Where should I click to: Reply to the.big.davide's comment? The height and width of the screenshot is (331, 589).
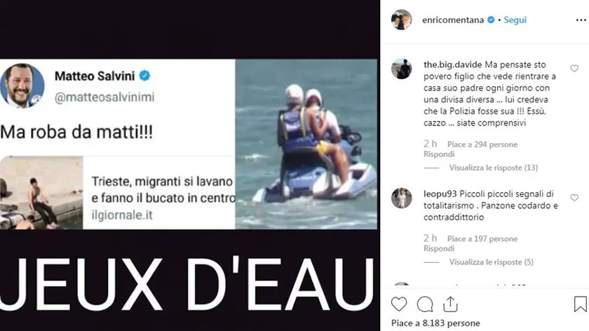coord(439,154)
